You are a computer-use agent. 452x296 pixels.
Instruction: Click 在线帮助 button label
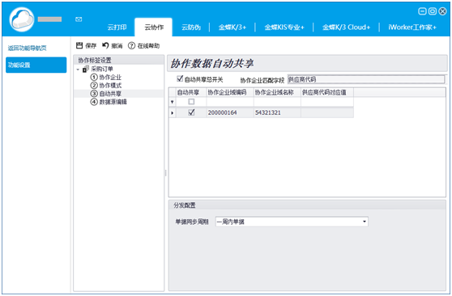148,46
